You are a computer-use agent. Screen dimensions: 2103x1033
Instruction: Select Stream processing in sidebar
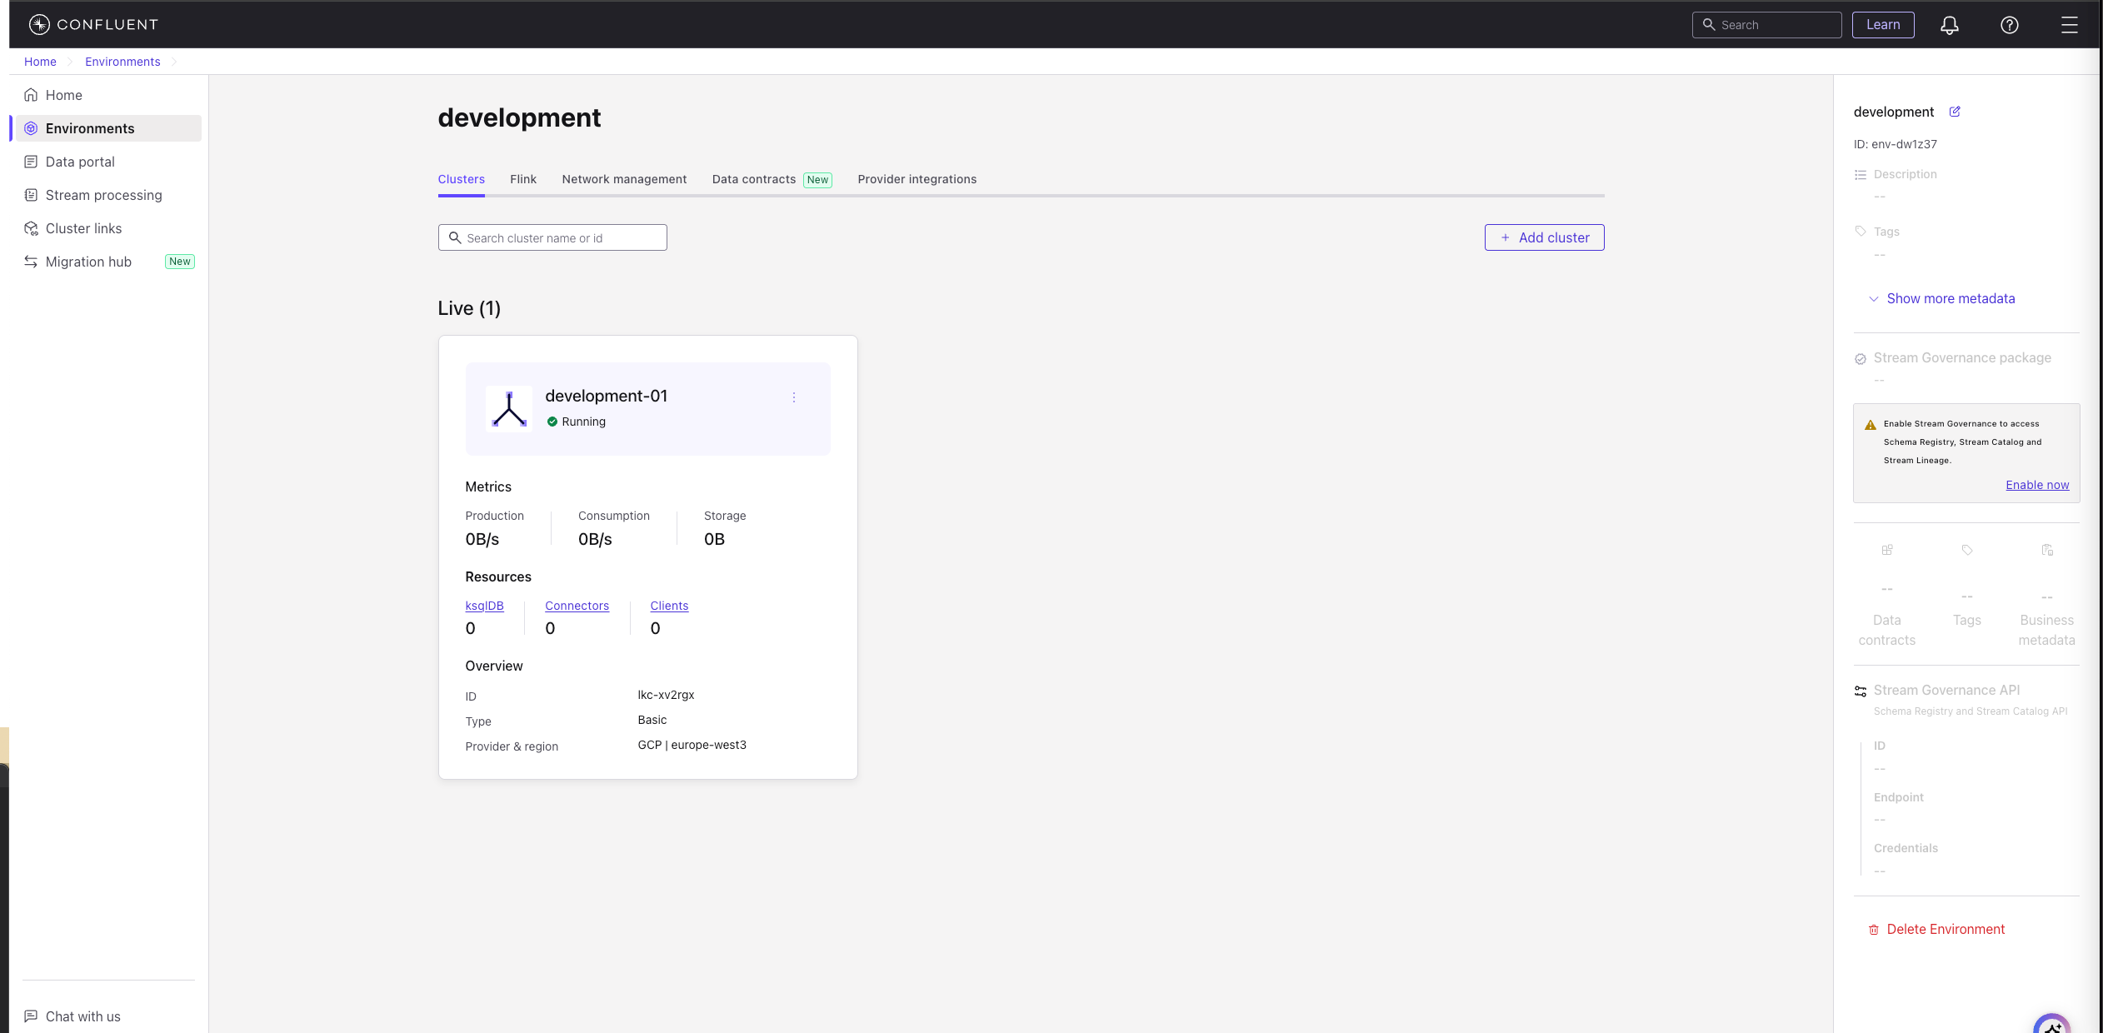click(108, 195)
